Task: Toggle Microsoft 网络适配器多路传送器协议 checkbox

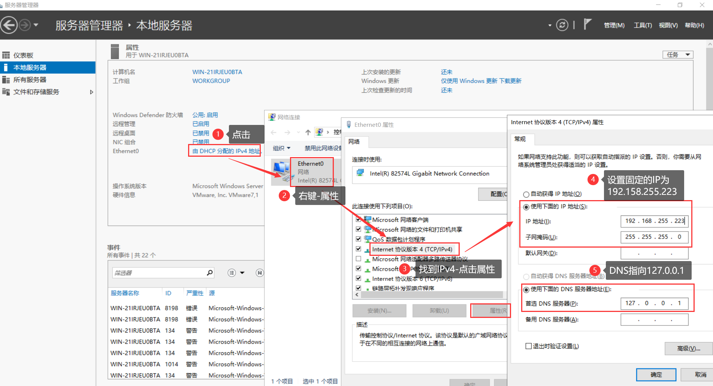Action: pos(359,259)
